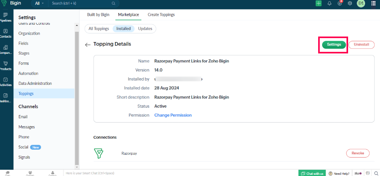380x176 pixels.
Task: Open the notifications bell
Action: pos(329,4)
